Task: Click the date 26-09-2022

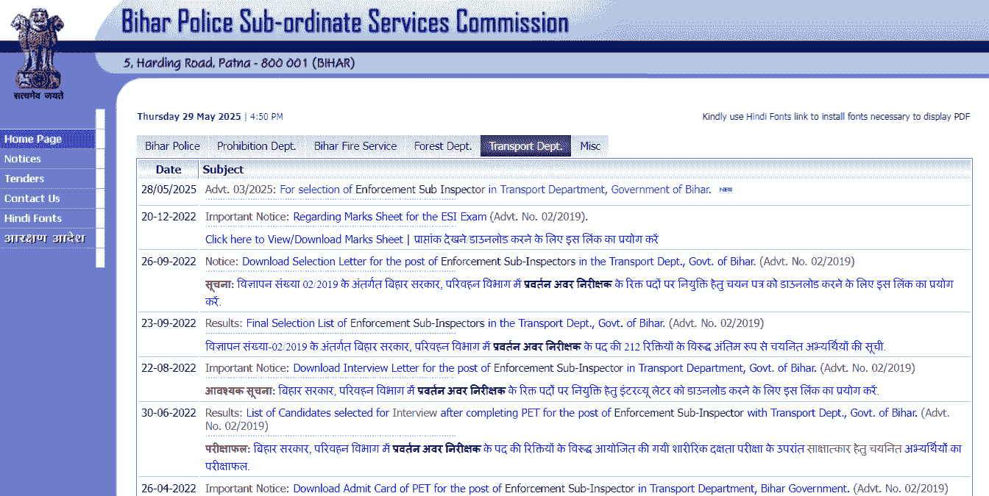Action: (x=169, y=262)
